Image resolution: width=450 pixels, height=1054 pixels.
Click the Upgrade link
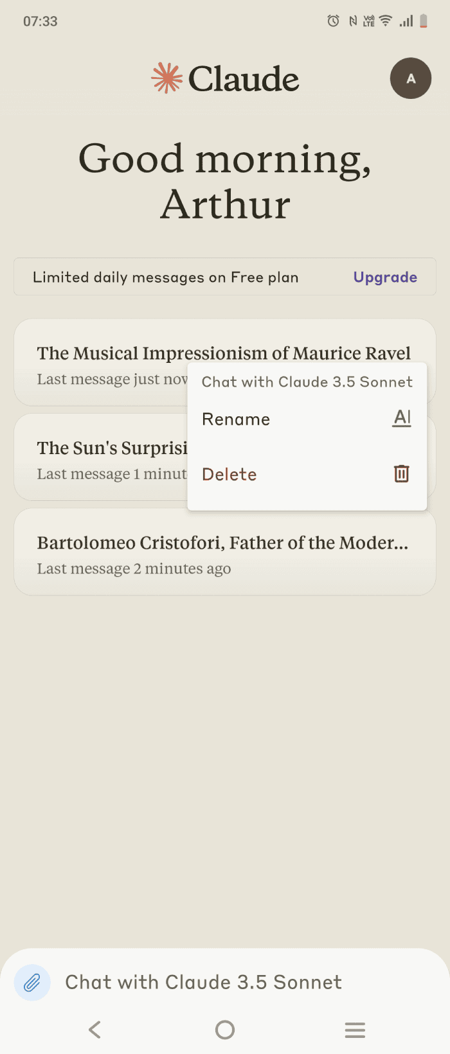385,277
